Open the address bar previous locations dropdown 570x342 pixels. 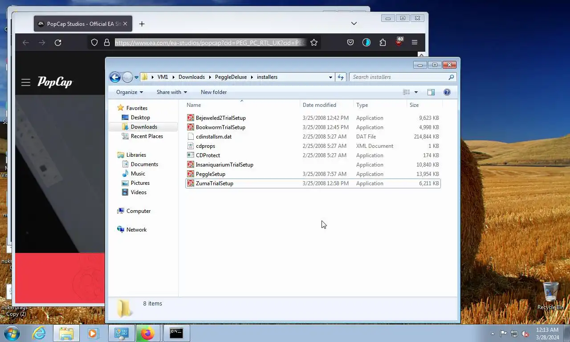point(330,77)
